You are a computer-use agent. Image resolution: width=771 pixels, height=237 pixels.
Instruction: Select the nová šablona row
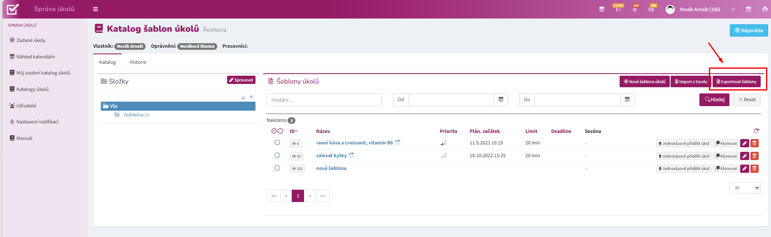277,168
